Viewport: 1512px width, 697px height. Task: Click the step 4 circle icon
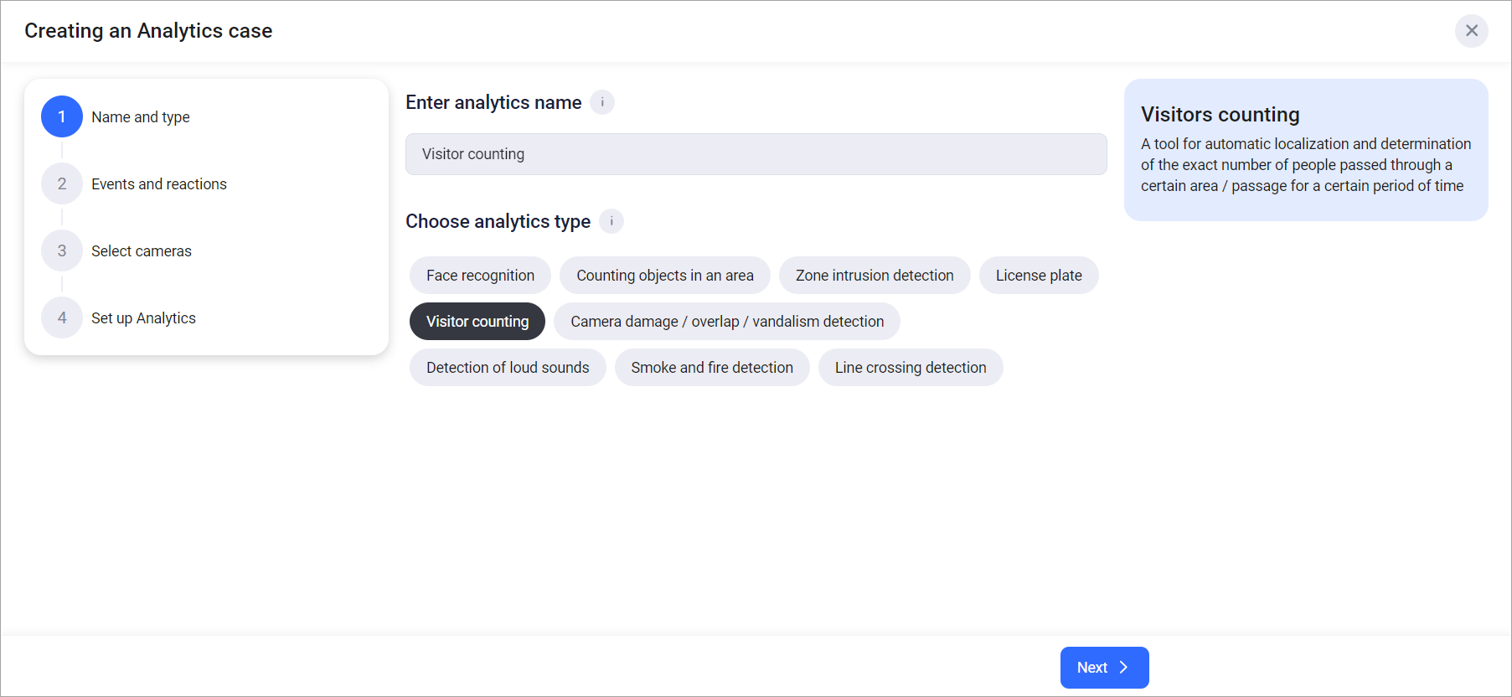tap(62, 318)
